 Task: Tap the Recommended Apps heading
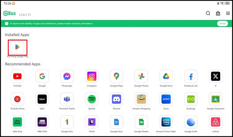click(x=23, y=64)
